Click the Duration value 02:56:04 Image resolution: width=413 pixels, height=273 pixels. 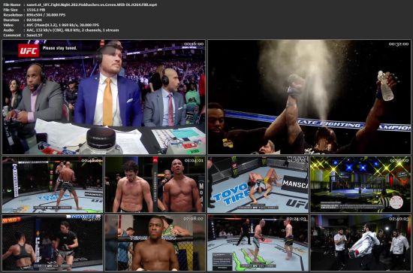pos(35,20)
